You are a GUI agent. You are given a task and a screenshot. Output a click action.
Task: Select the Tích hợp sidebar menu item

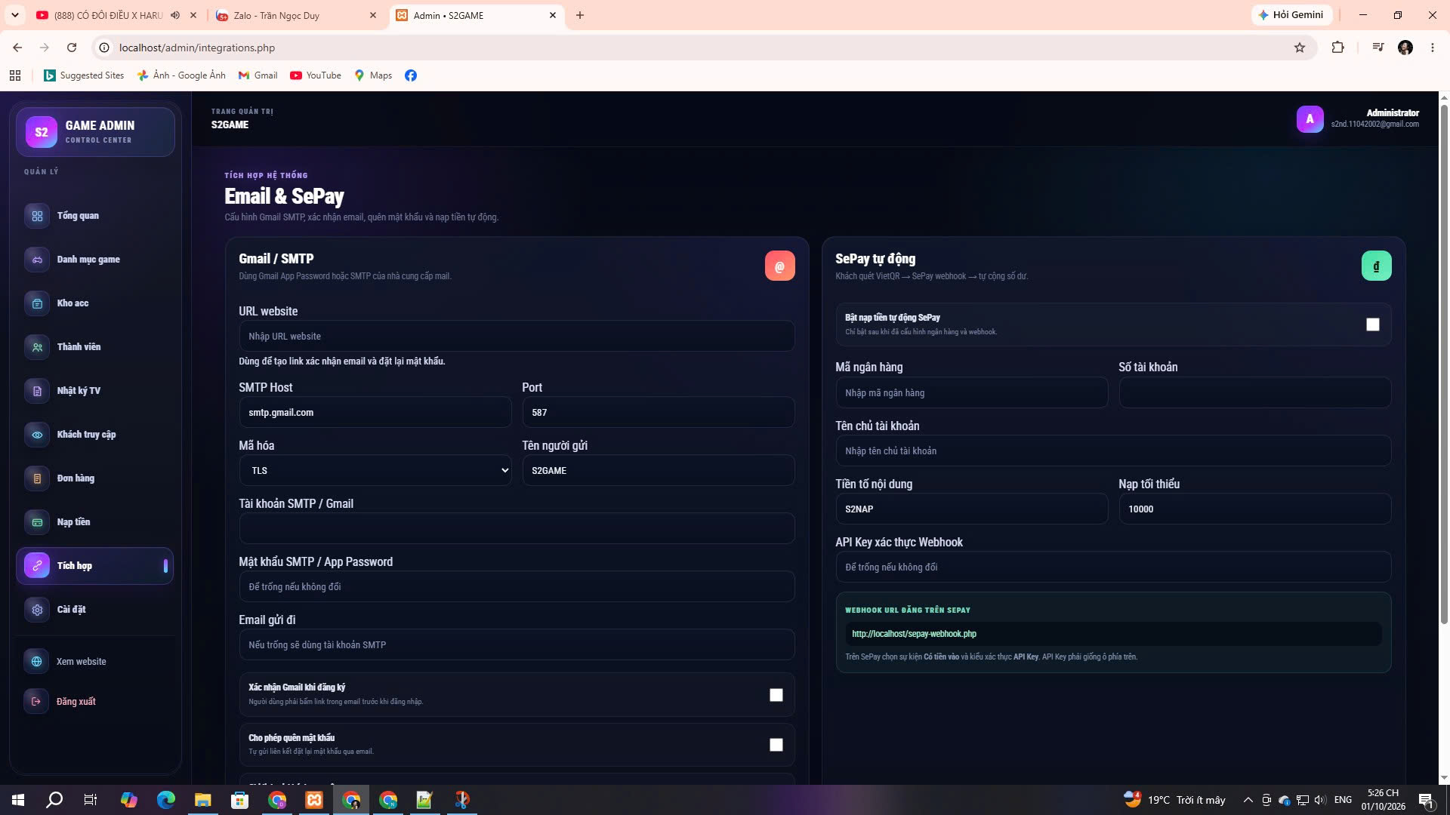point(95,566)
